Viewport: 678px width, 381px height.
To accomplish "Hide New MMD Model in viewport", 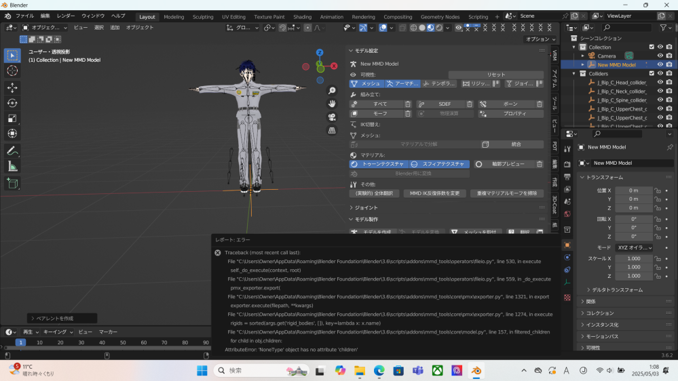I will pos(660,64).
